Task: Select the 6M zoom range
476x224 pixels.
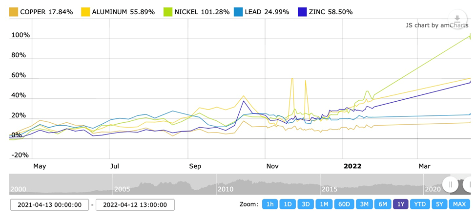Action: 383,204
